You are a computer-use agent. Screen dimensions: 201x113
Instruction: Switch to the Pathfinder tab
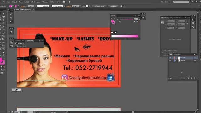click(178, 18)
